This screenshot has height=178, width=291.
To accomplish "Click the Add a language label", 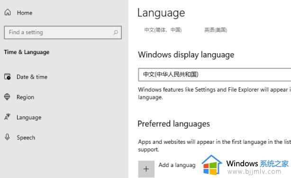I will (177, 165).
